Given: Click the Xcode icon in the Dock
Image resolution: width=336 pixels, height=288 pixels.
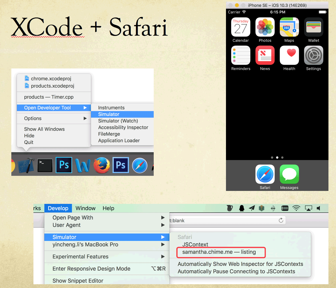Looking at the screenshot, I should click(x=26, y=165).
